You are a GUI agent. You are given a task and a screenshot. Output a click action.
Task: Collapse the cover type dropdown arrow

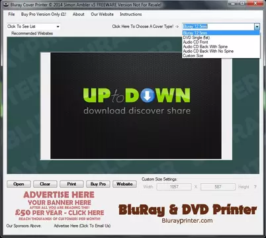(x=257, y=26)
